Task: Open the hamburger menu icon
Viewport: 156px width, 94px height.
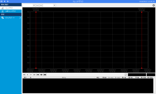Action: point(2,1)
